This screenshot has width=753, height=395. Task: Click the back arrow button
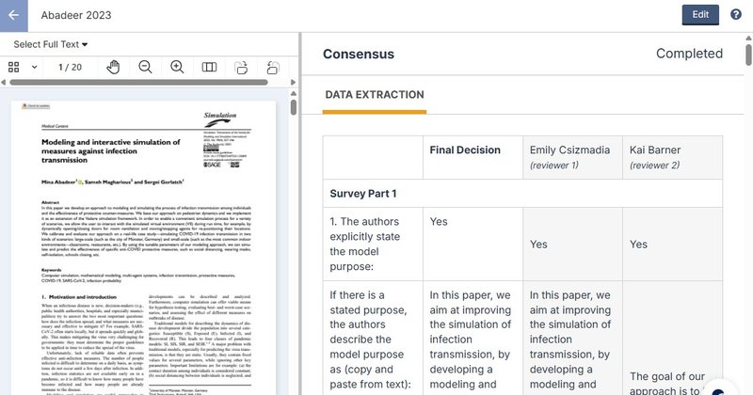pos(13,15)
